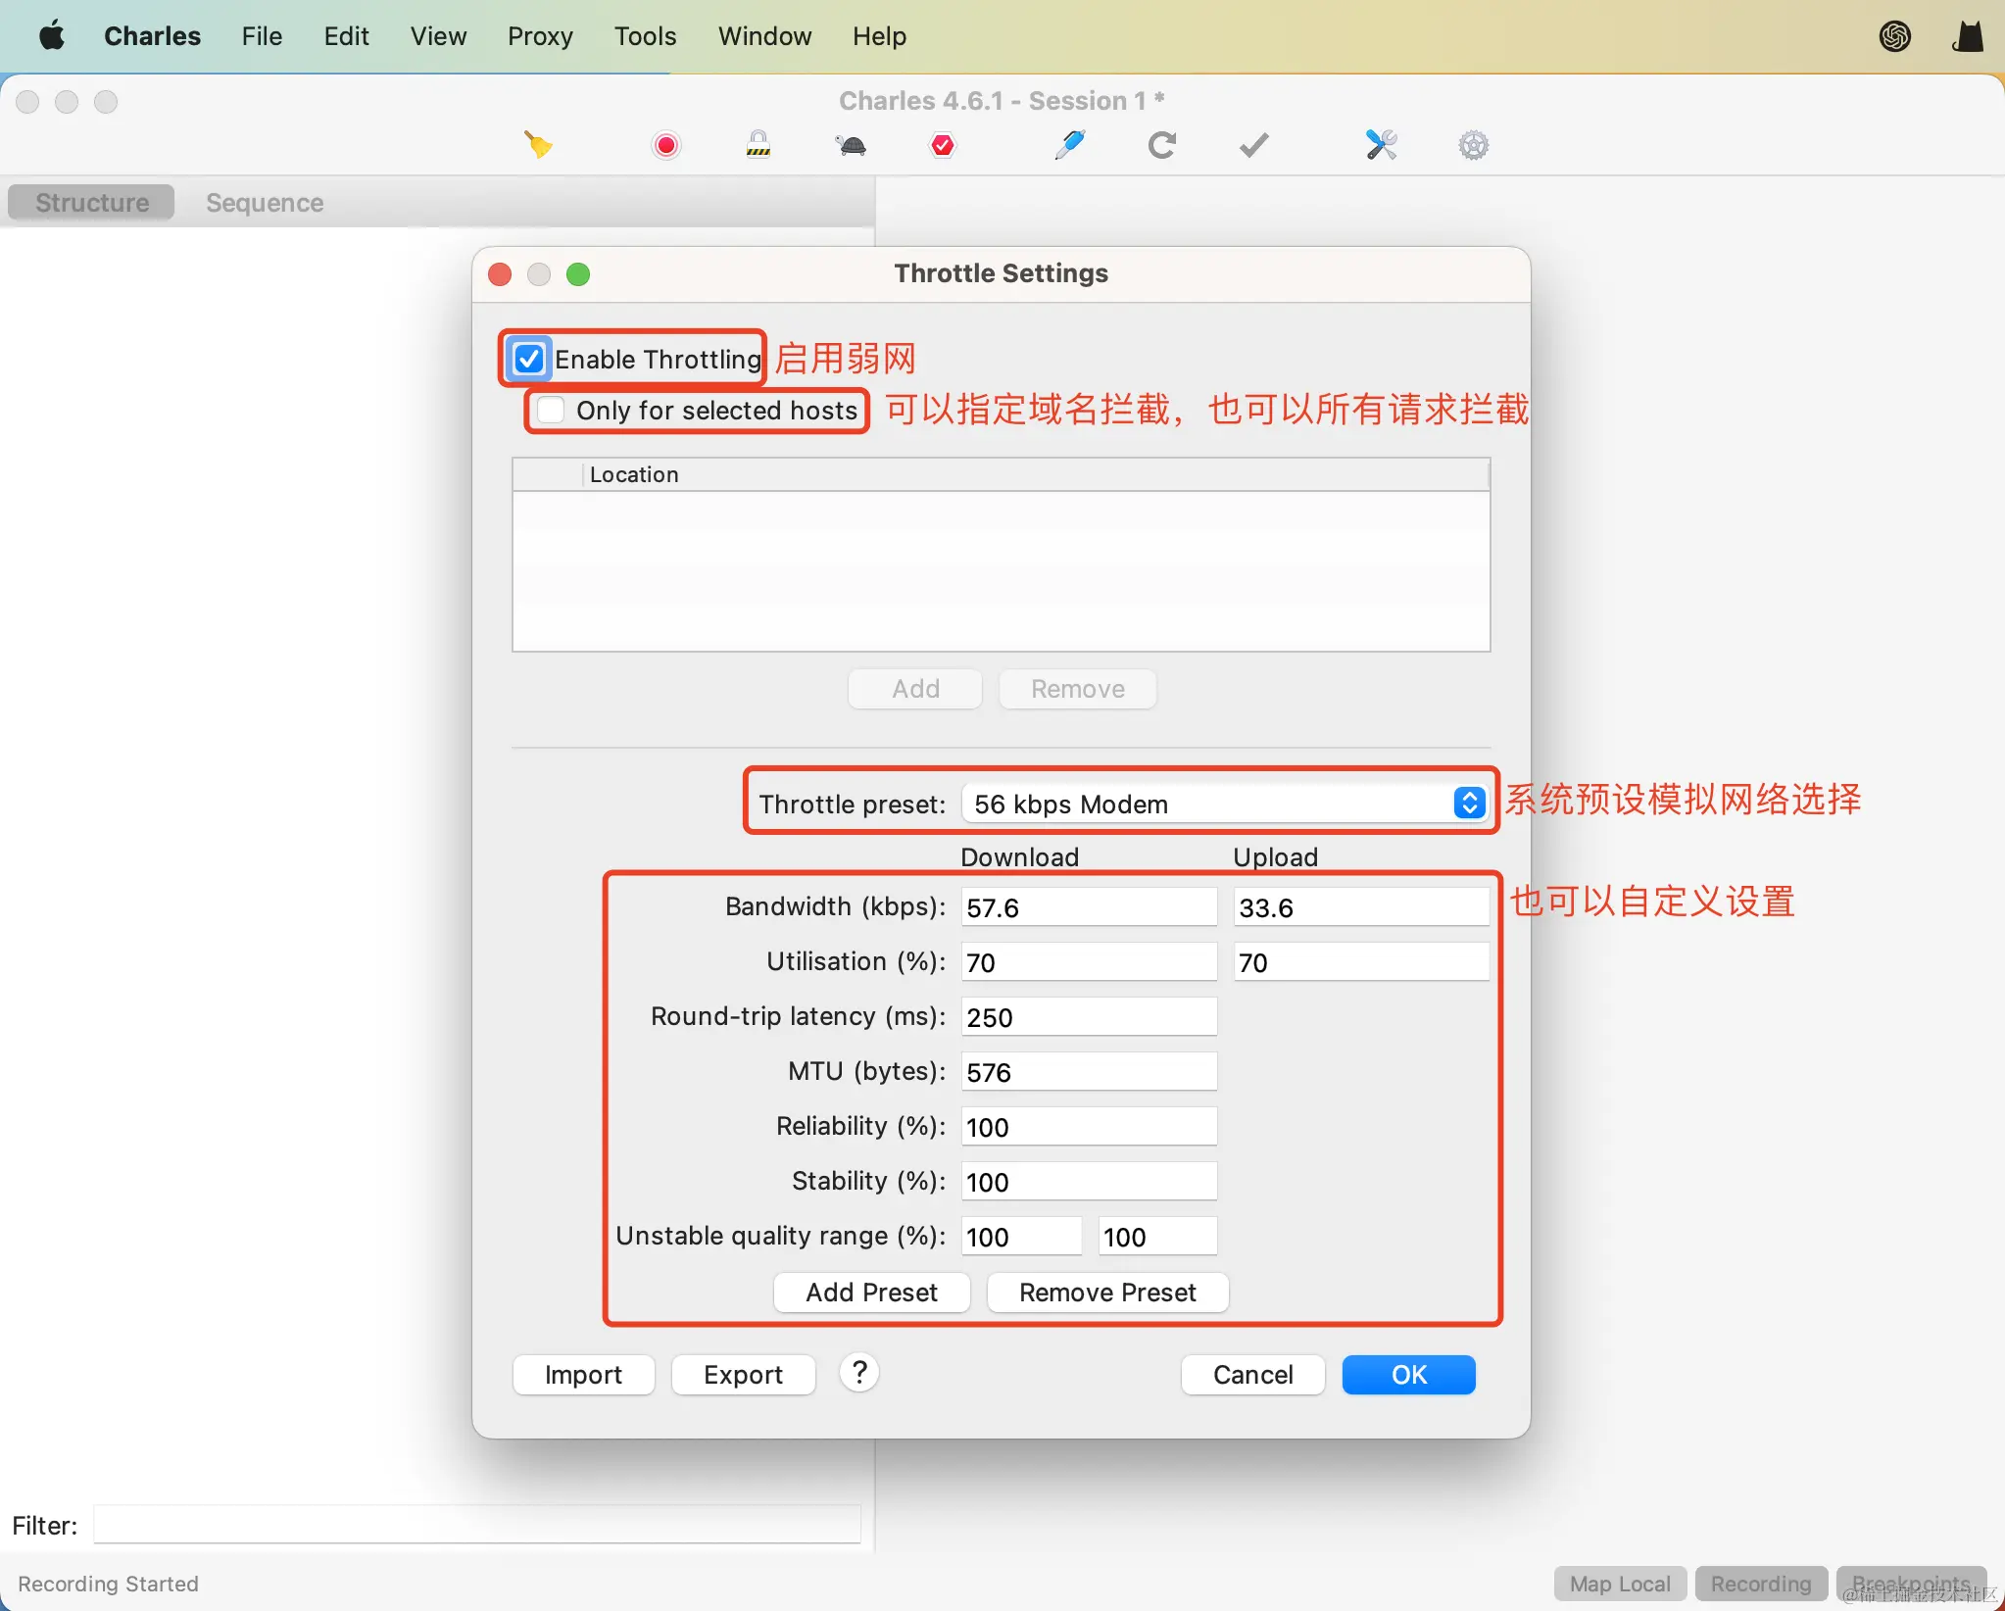2005x1611 pixels.
Task: Open the Proxy menu
Action: pyautogui.click(x=540, y=36)
